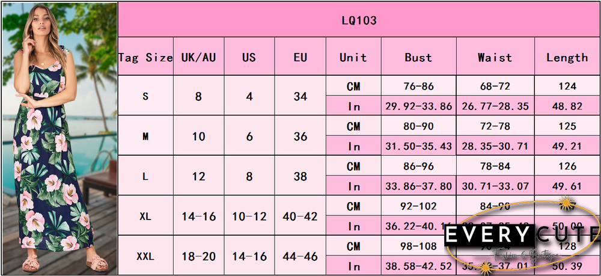Select the UK/AU column header
Image resolution: width=601 pixels, height=276 pixels.
tap(199, 58)
